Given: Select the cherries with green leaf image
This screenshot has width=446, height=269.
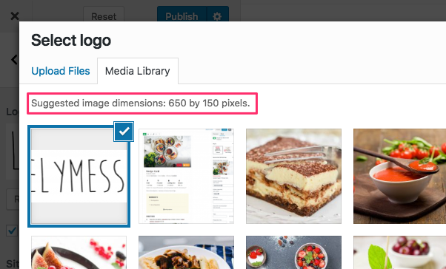Looking at the screenshot, I should [x=399, y=252].
